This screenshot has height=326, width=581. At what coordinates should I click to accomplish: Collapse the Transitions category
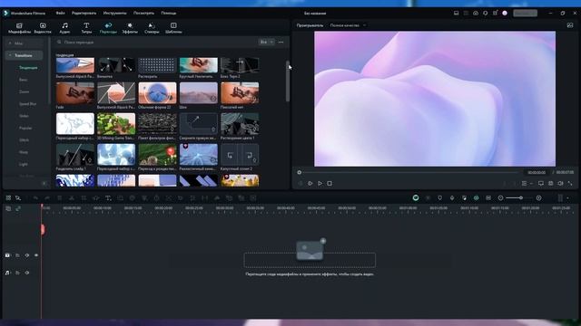[24, 55]
